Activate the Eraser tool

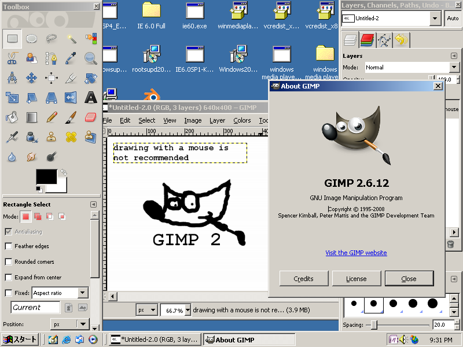91,117
